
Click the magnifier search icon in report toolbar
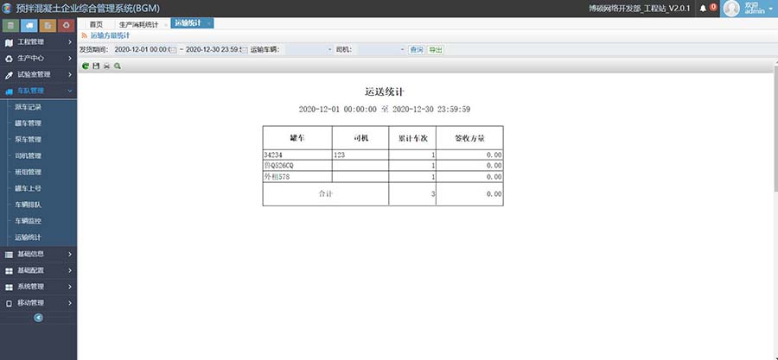pos(117,66)
